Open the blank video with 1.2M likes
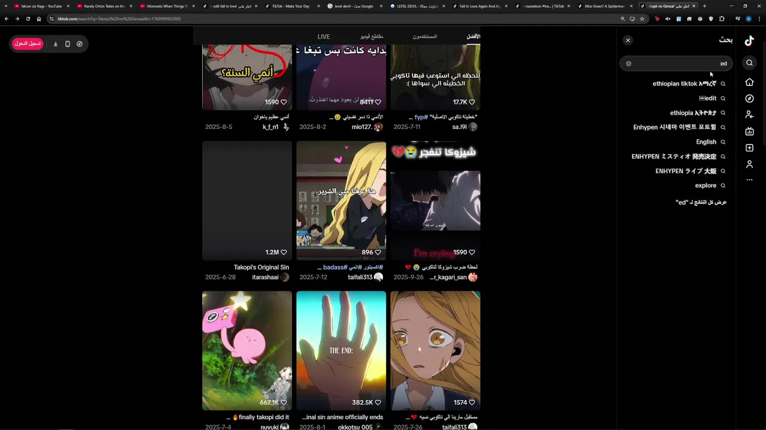 247,201
